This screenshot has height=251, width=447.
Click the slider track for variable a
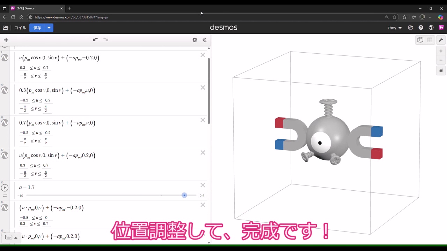pos(105,196)
